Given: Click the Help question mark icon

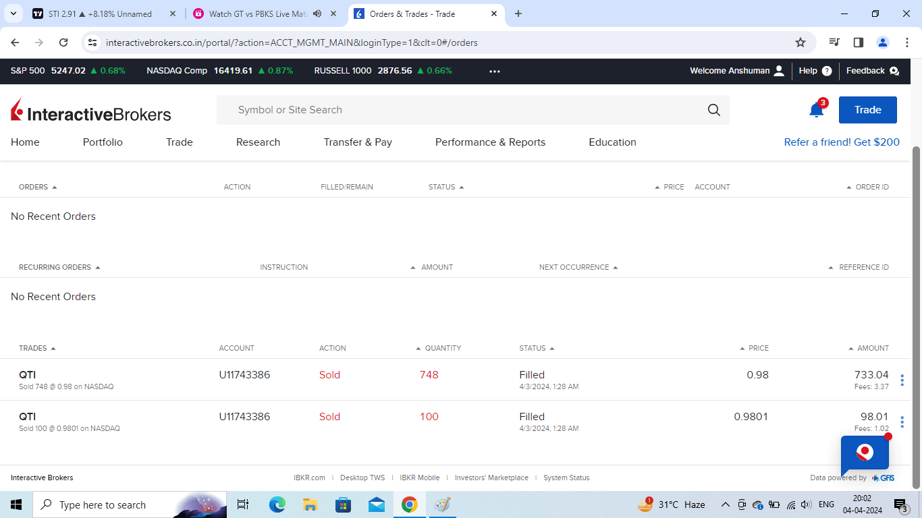Looking at the screenshot, I should (x=827, y=71).
